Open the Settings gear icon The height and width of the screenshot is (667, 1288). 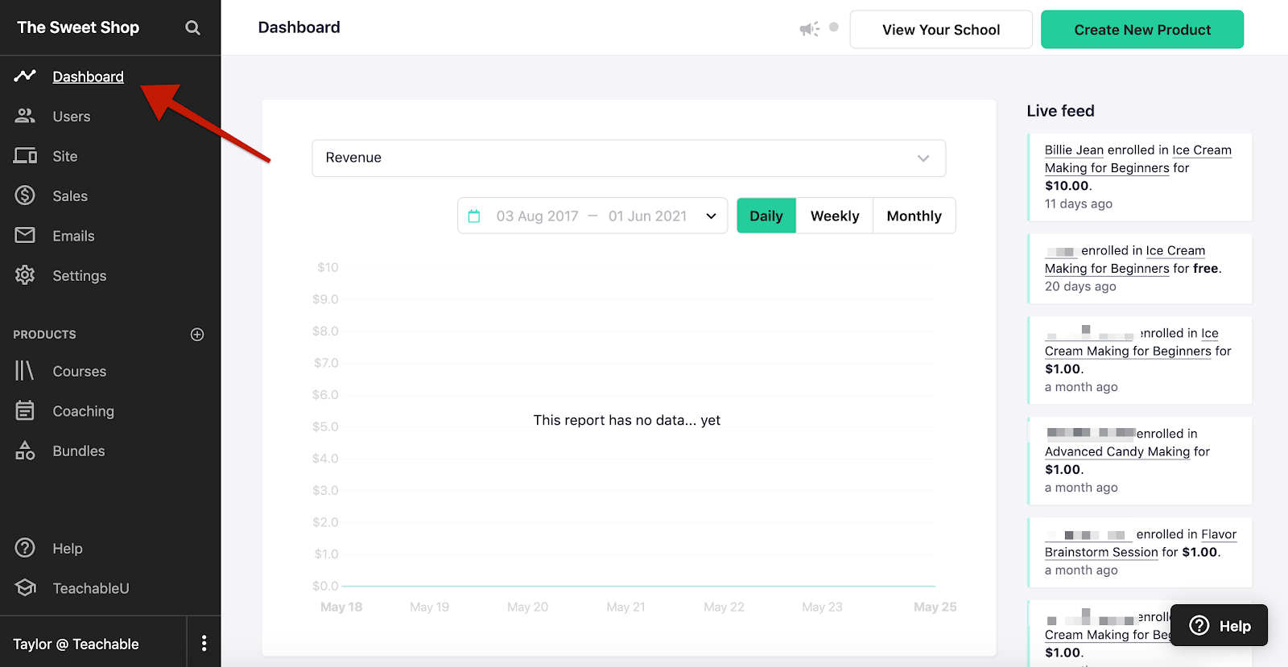[25, 275]
